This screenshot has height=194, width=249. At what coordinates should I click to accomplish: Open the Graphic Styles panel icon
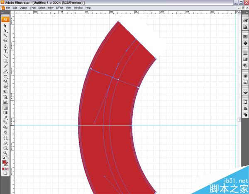click(x=245, y=82)
